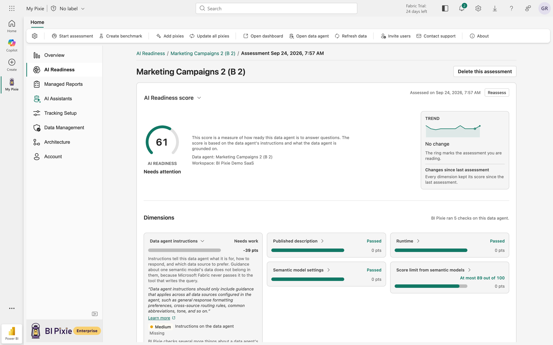
Task: Open the GR account avatar
Action: [544, 8]
